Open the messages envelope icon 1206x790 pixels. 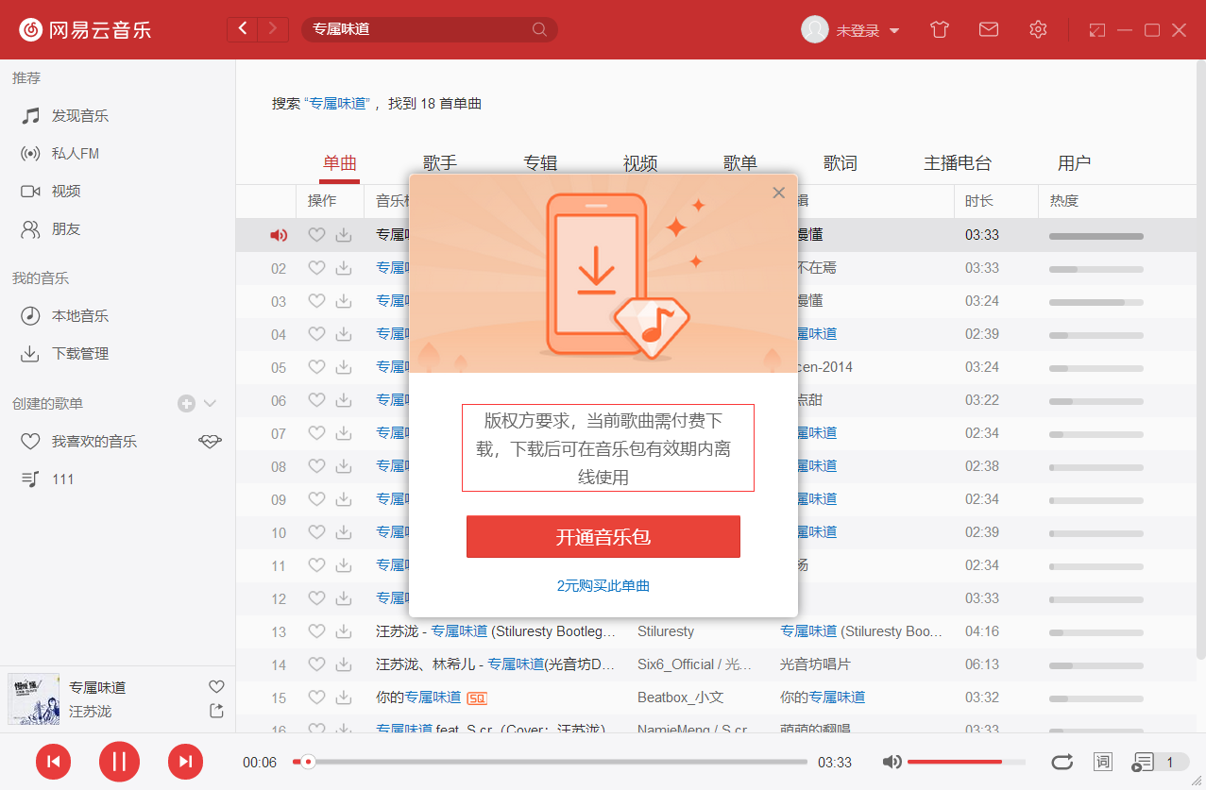[x=989, y=29]
